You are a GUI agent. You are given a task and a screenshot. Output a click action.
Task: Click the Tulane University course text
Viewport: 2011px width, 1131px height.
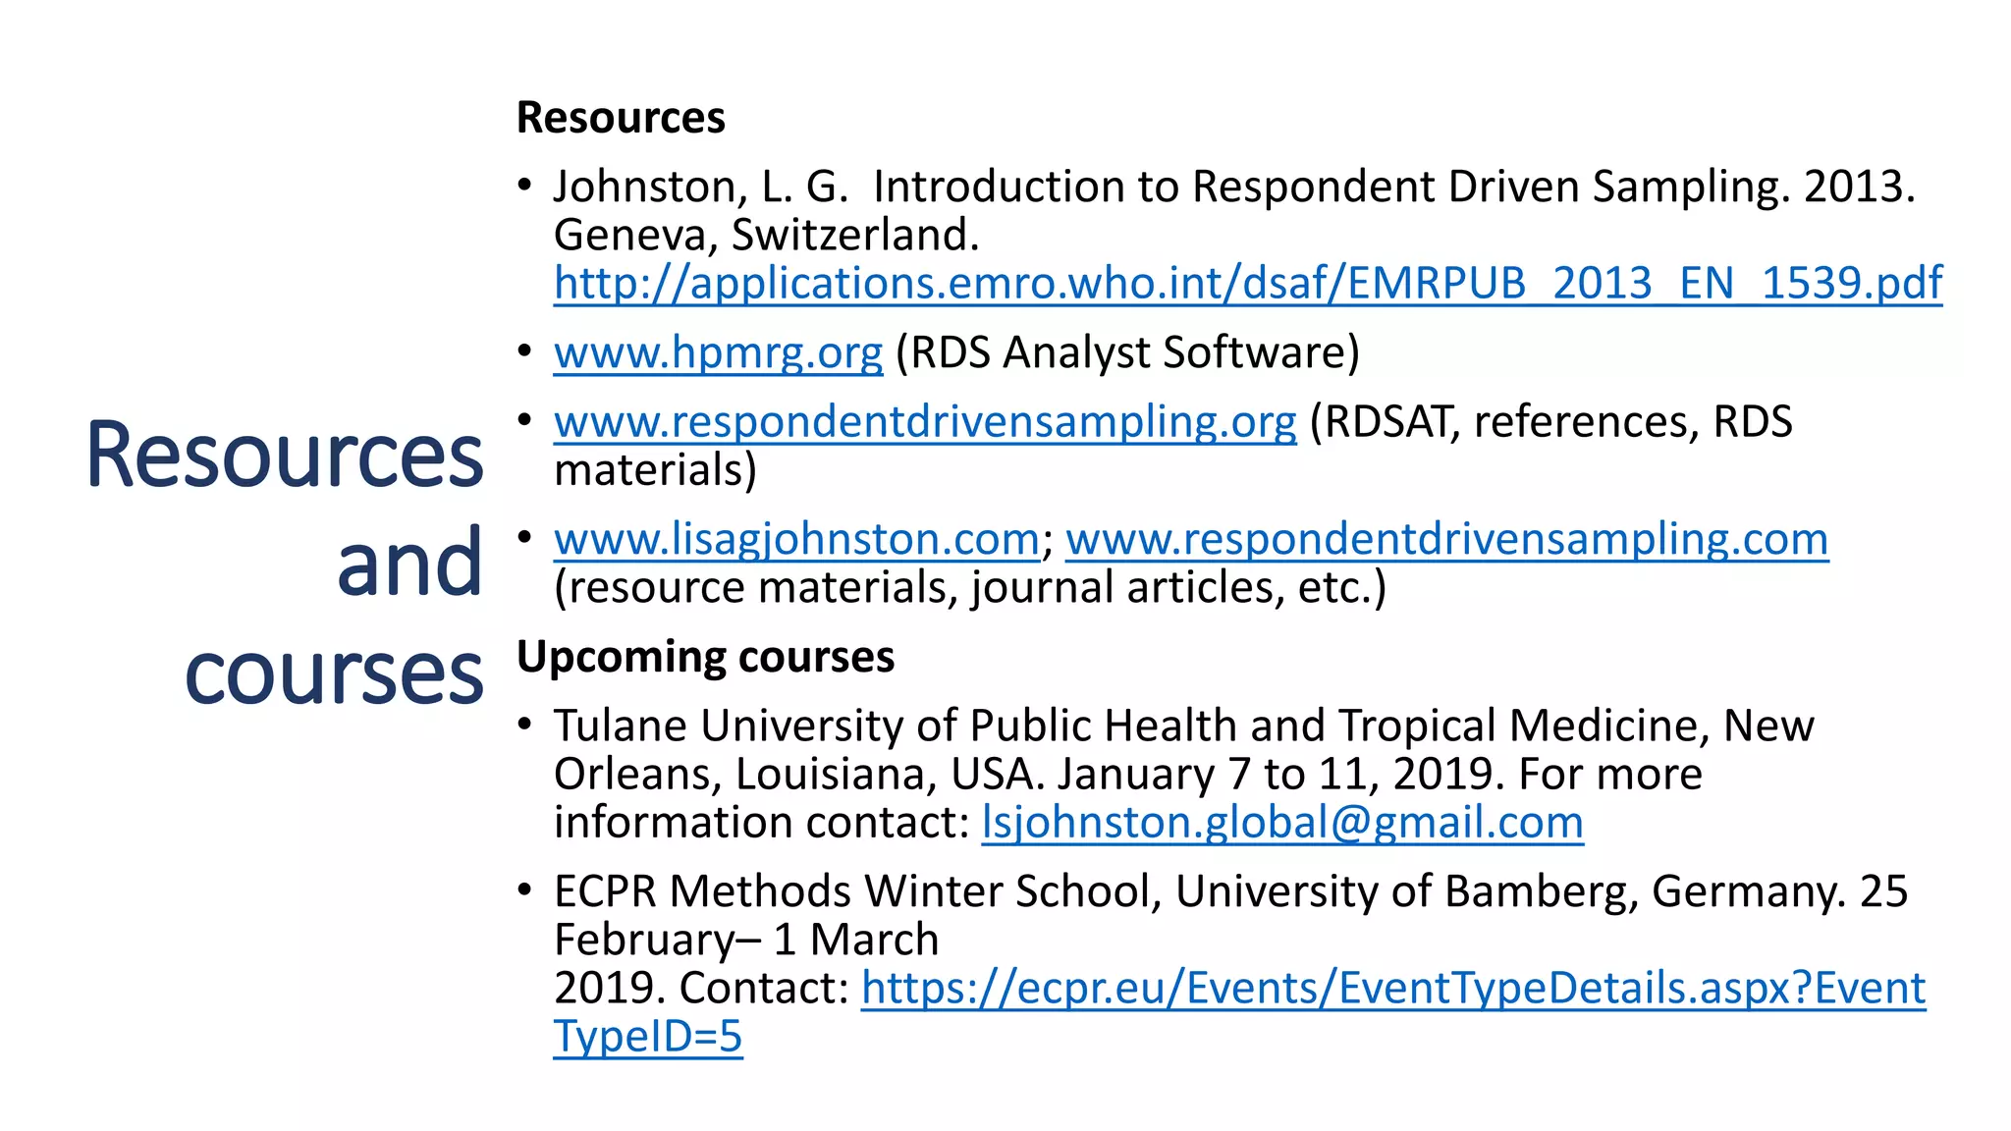coord(1183,774)
